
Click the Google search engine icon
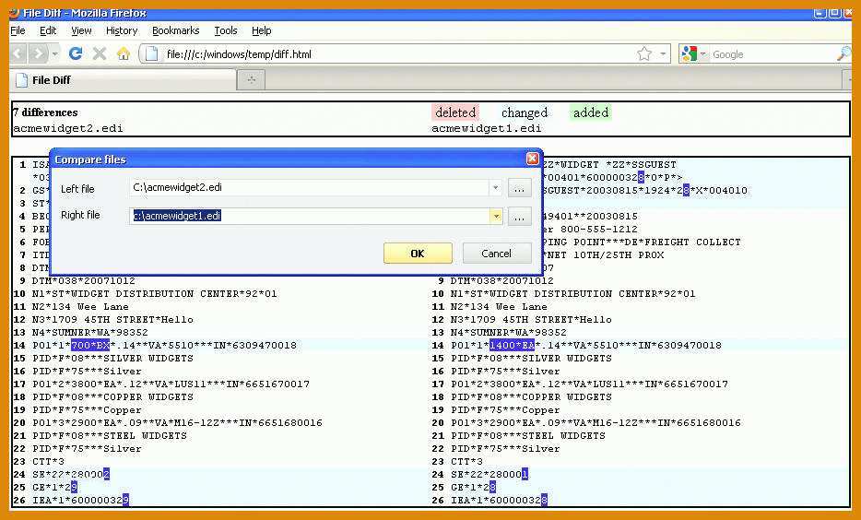click(689, 53)
